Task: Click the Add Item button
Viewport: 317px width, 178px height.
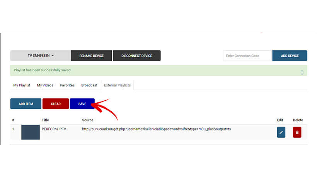Action: 26,104
